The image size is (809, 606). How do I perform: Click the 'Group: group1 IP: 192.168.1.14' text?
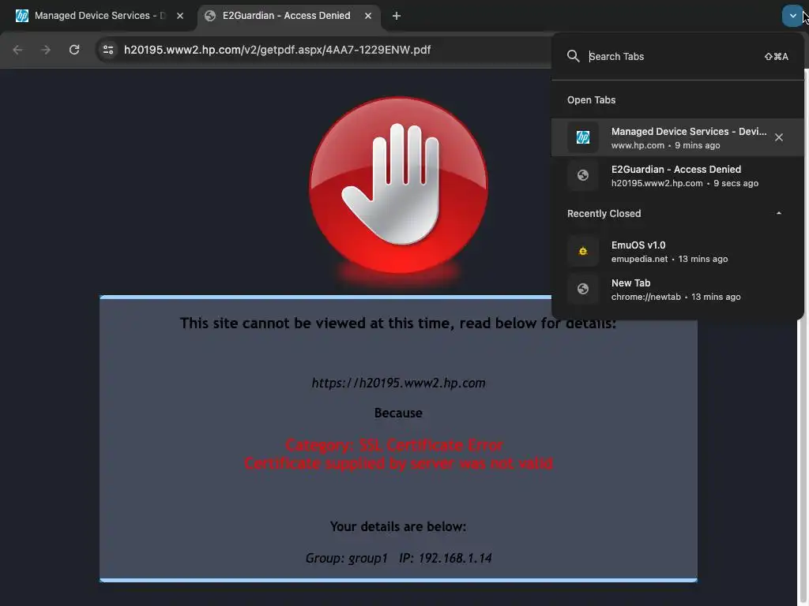398,558
